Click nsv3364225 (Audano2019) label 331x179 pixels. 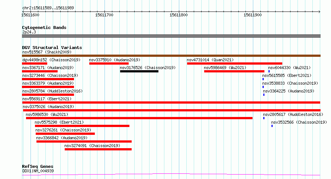(x=289, y=91)
